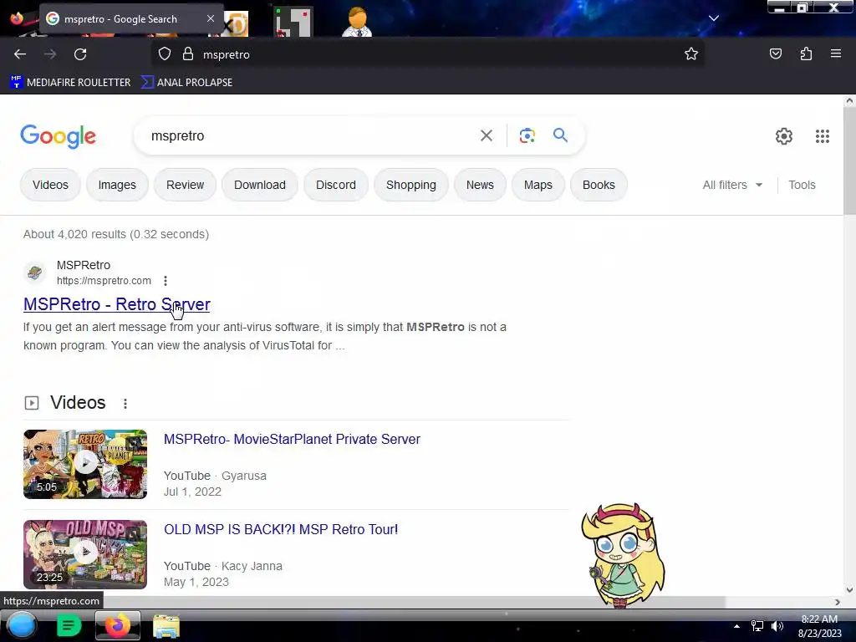Open the MEDIAFIRE ROULETTER bookmark
Image resolution: width=856 pixels, height=642 pixels.
click(70, 83)
